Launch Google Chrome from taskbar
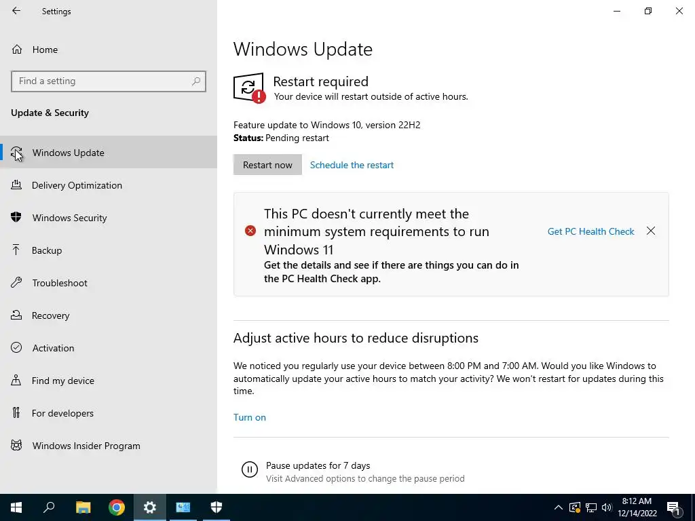 [x=117, y=507]
